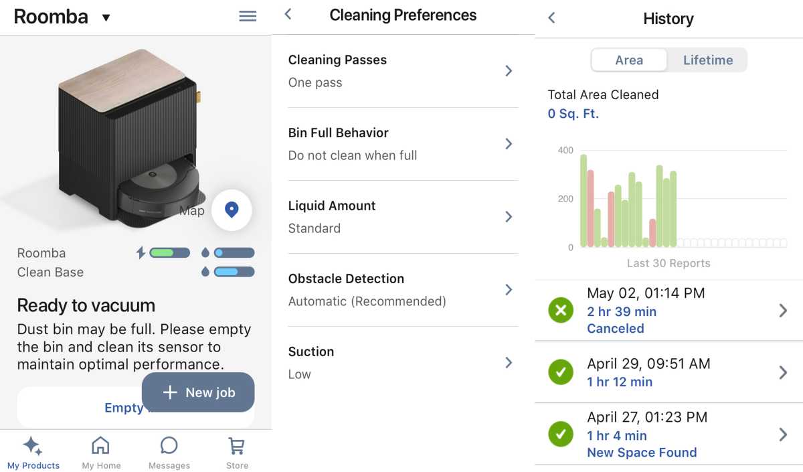Go back from Cleaning Preferences
Screen dimensions: 803x472
pyautogui.click(x=287, y=13)
